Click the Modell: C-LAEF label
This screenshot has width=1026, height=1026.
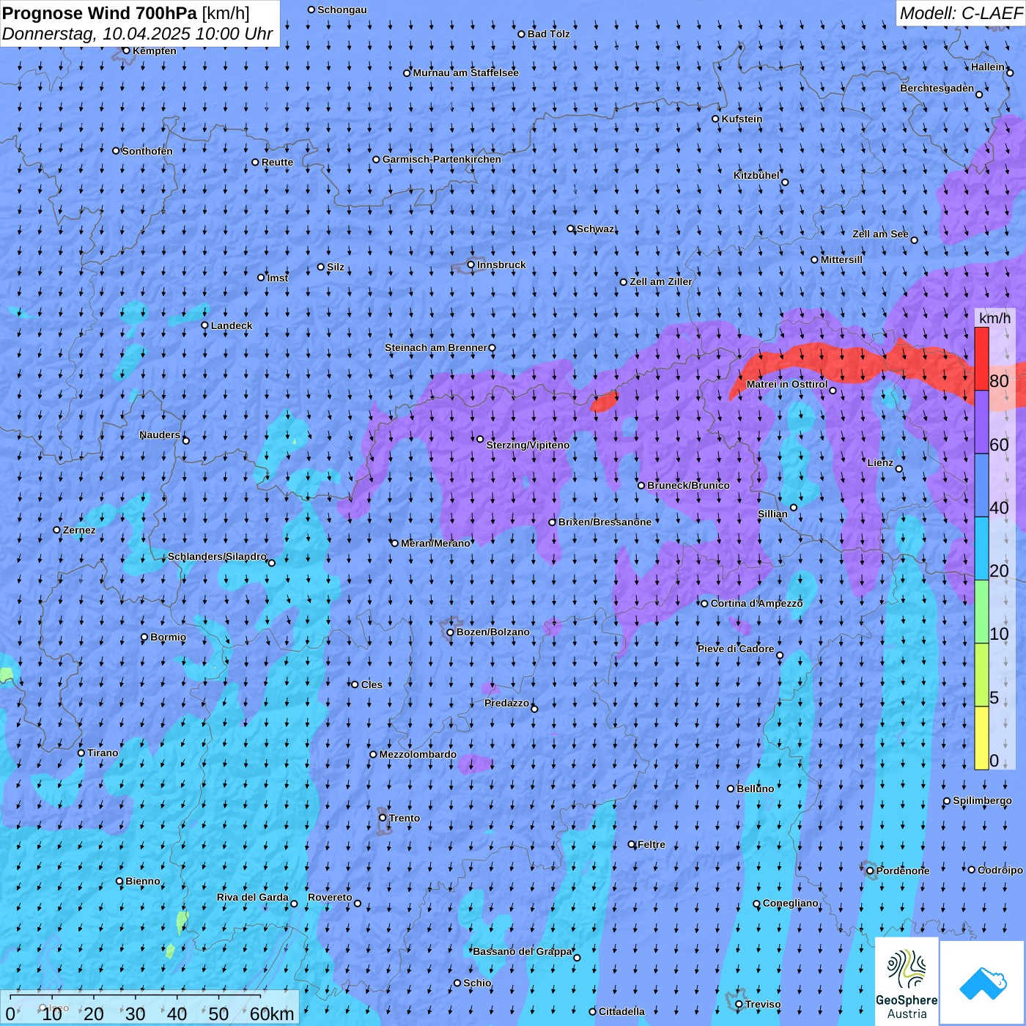pyautogui.click(x=961, y=13)
